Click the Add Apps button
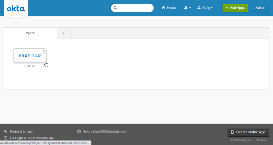This screenshot has width=273, height=145. (x=235, y=8)
